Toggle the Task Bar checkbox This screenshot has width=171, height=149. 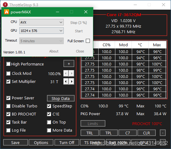pyautogui.click(x=8, y=122)
